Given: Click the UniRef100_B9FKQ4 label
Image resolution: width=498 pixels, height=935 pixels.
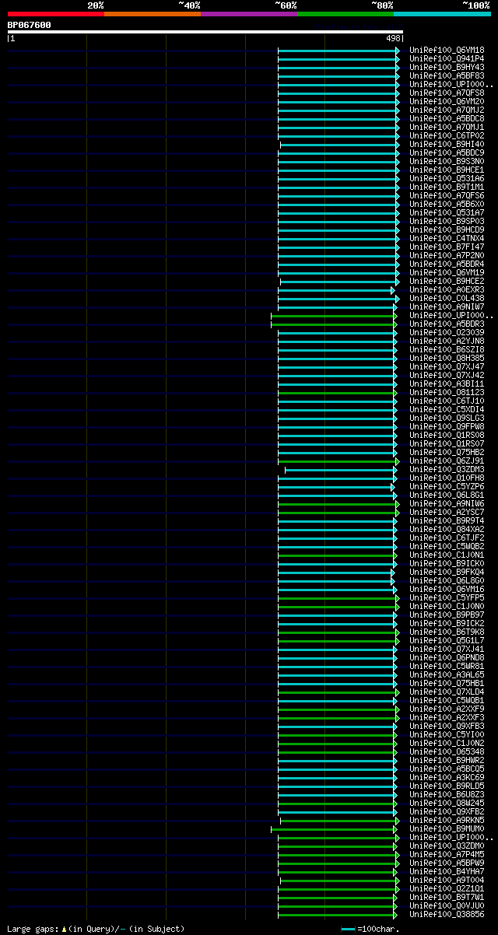Looking at the screenshot, I should tap(447, 572).
